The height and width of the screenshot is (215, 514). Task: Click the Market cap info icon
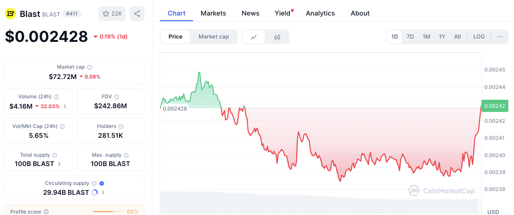pos(89,67)
